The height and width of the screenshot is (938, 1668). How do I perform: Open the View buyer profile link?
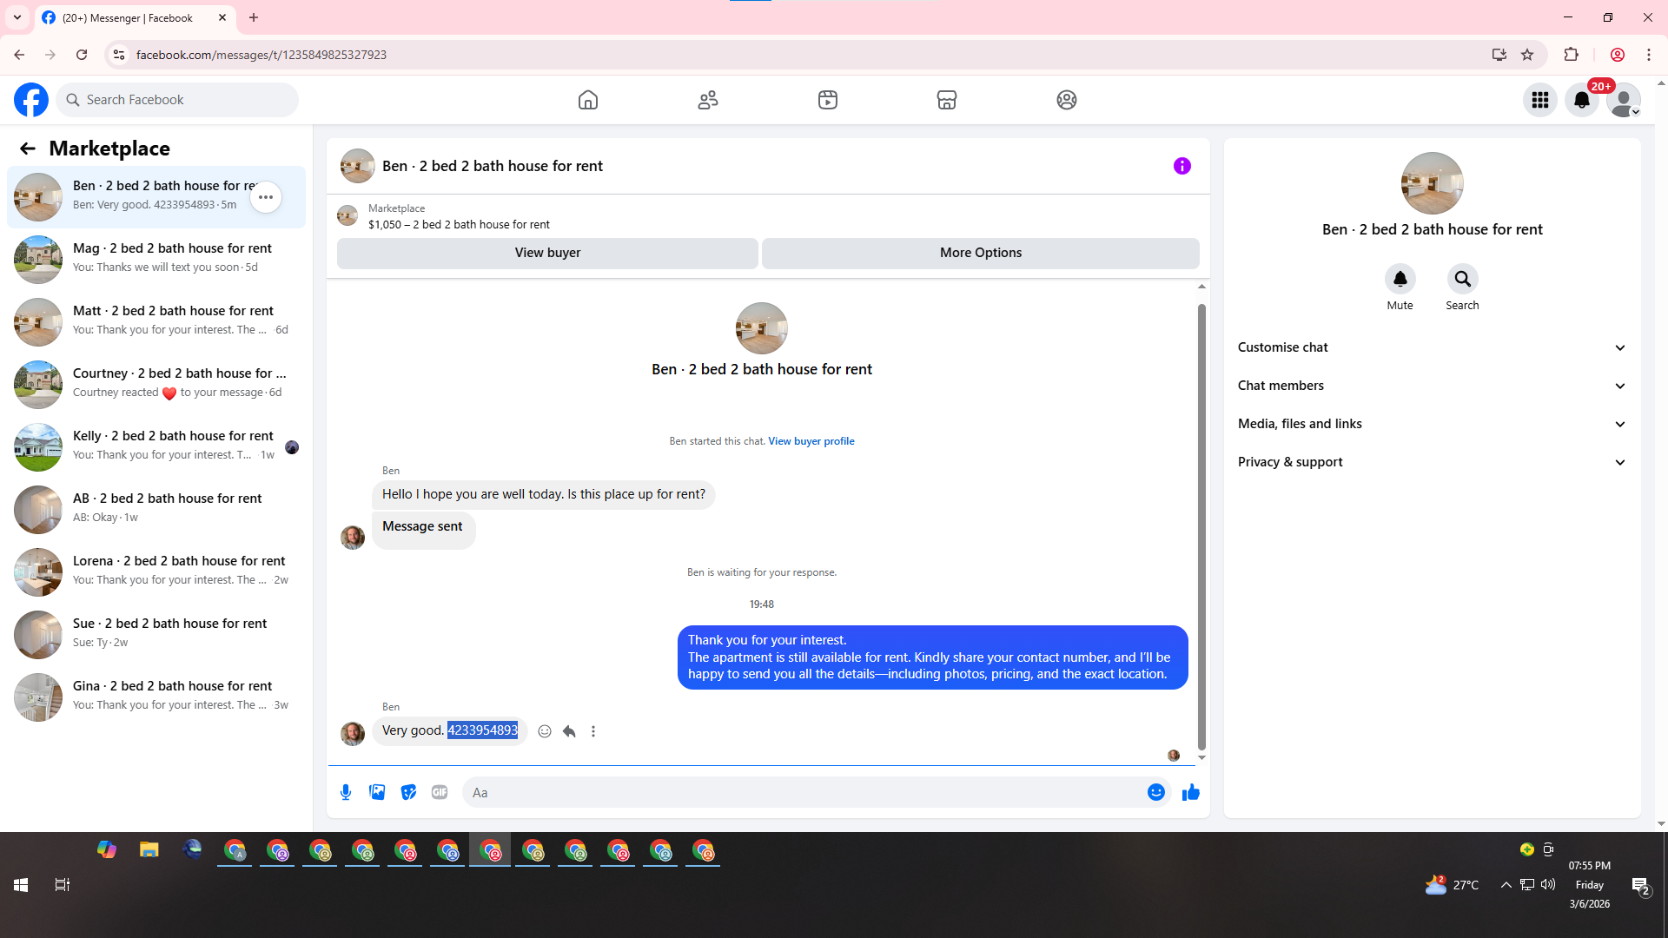click(811, 441)
